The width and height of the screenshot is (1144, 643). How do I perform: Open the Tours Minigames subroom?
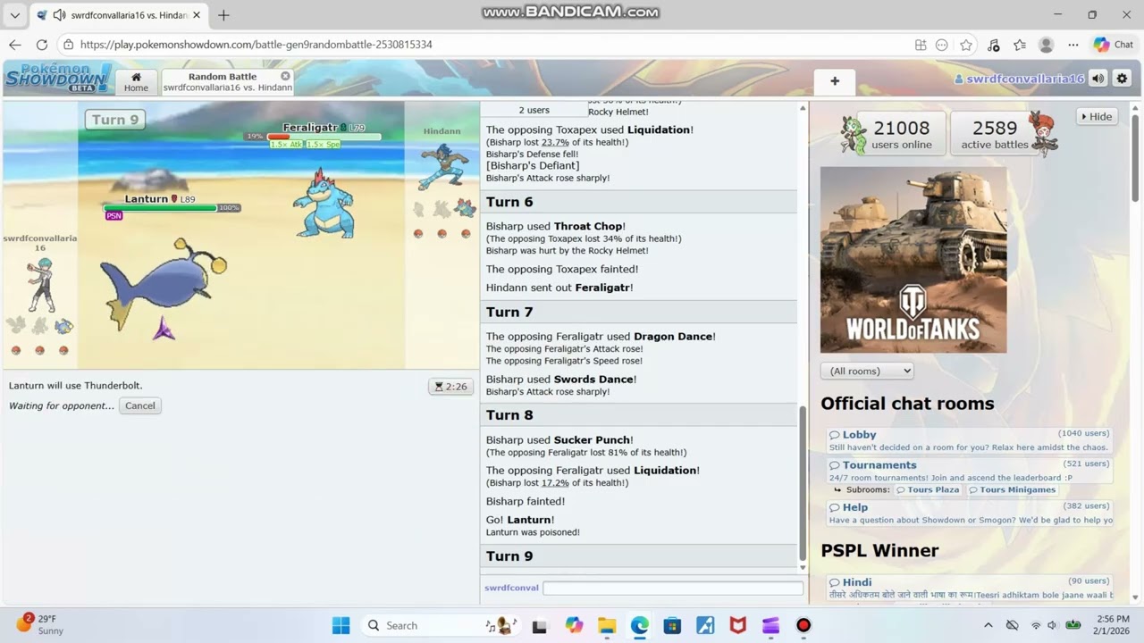[1012, 489]
